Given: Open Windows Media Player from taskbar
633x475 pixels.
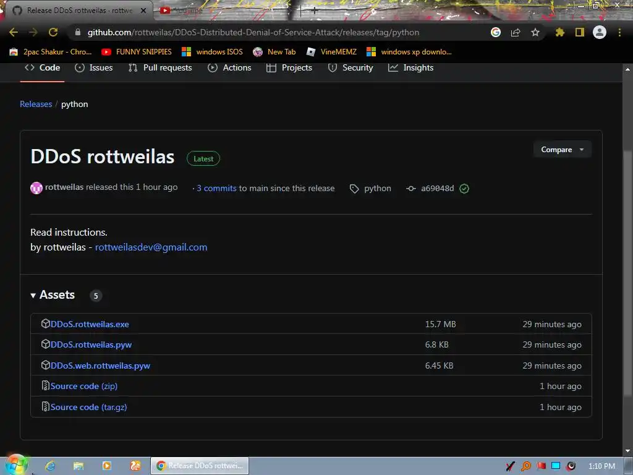Looking at the screenshot, I should [x=107, y=466].
